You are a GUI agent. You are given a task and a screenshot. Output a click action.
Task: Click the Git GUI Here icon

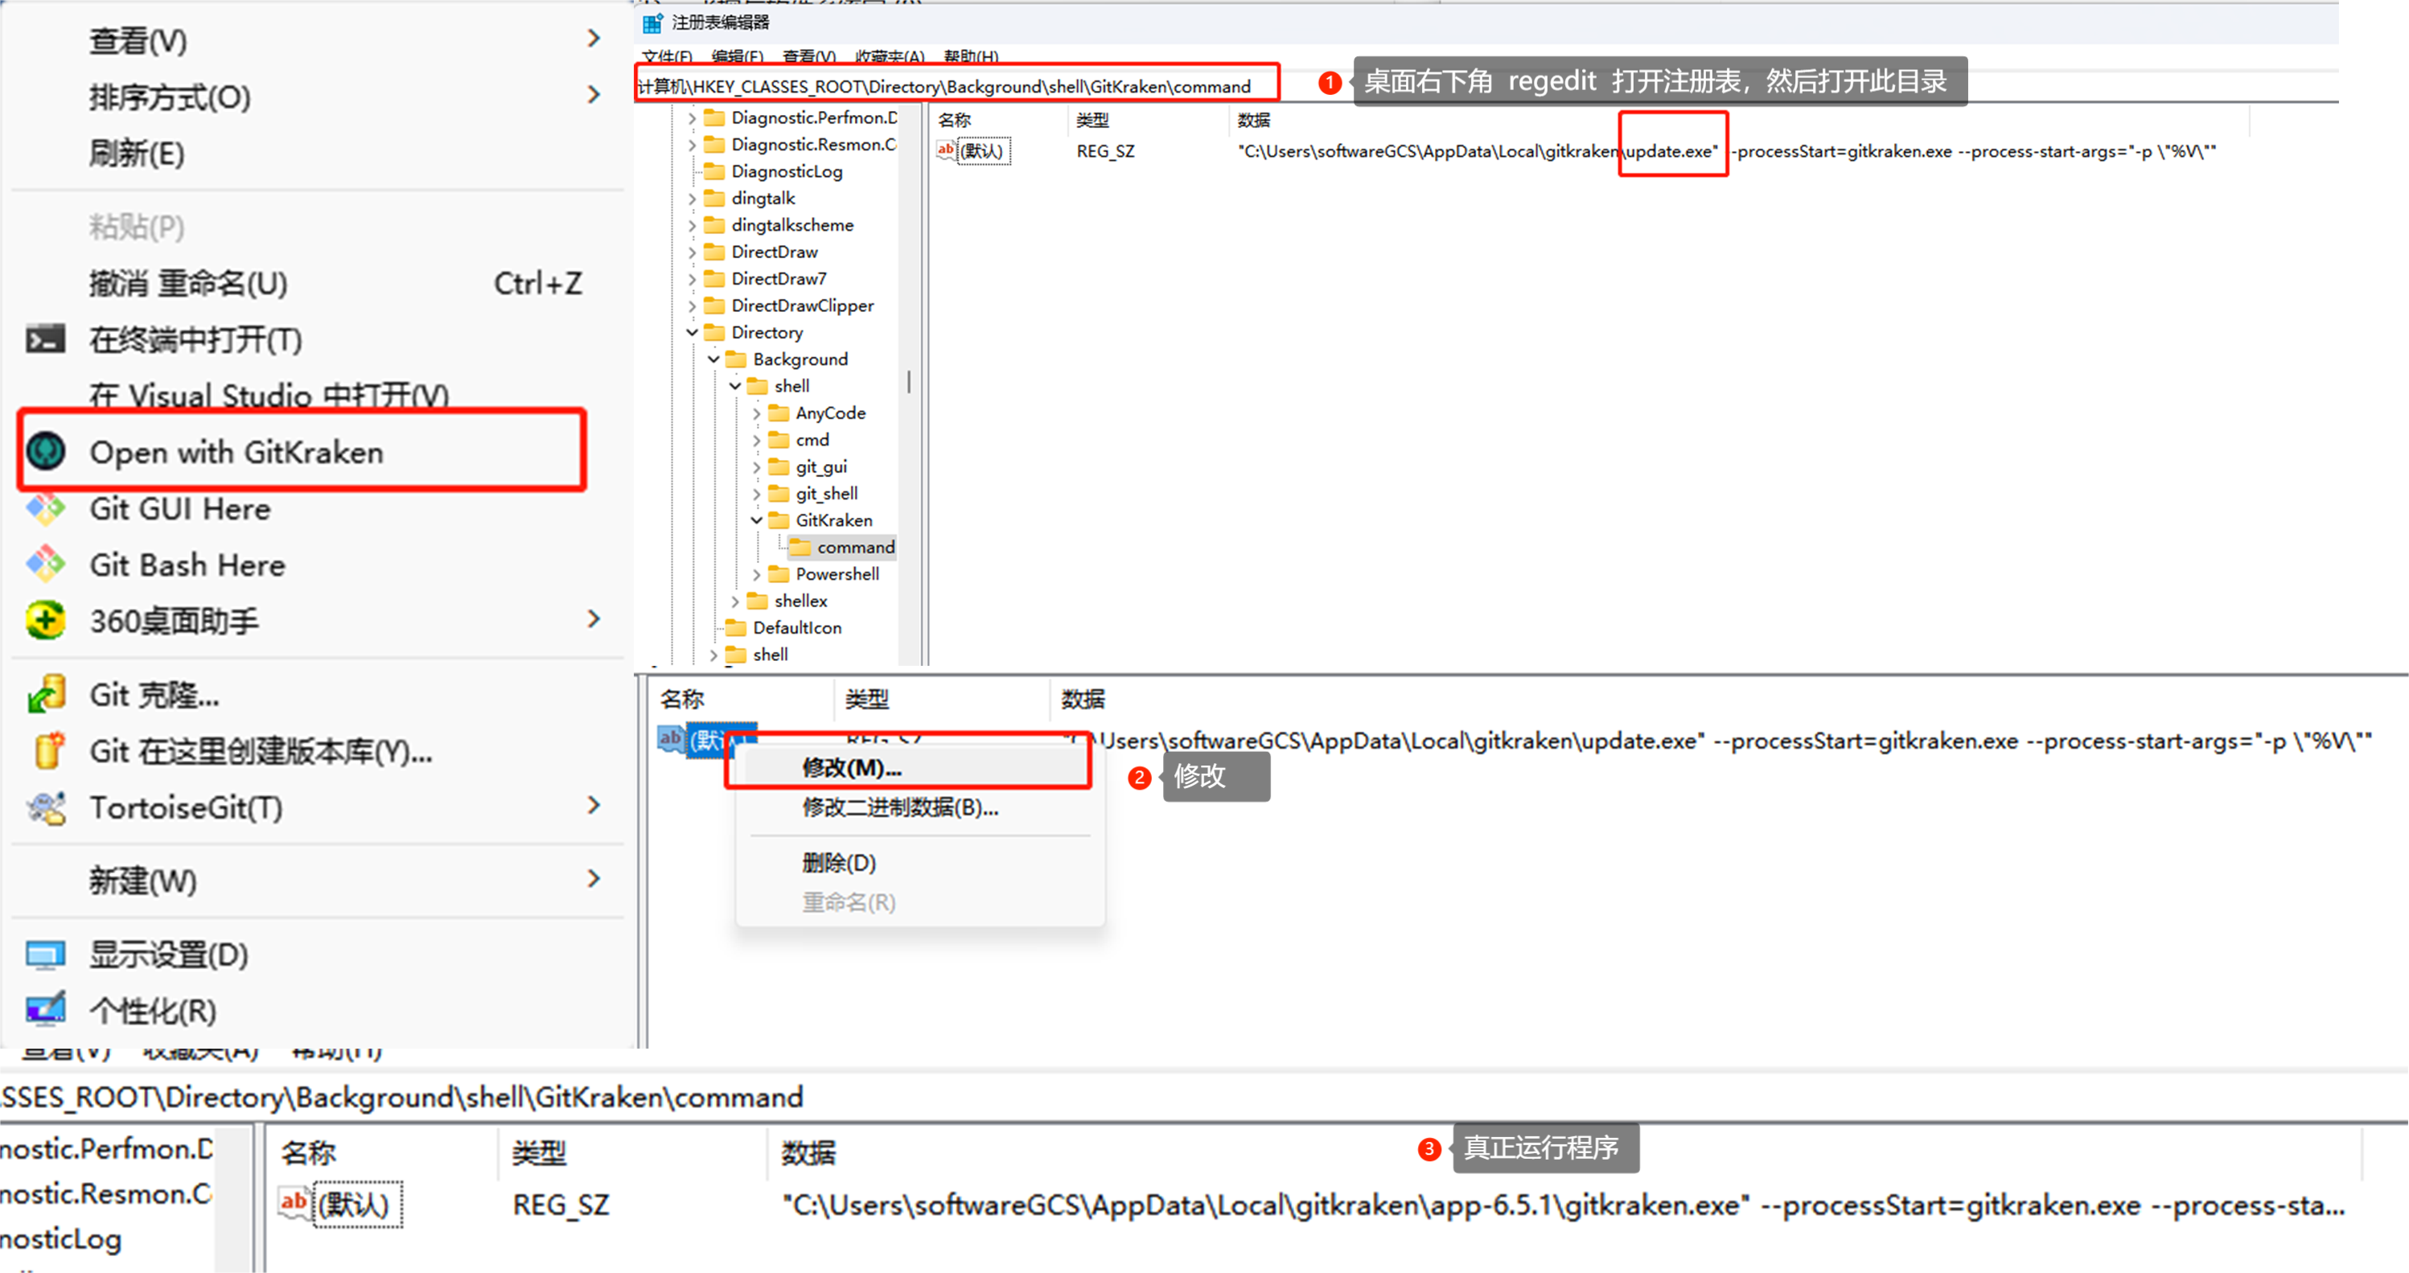pos(46,508)
